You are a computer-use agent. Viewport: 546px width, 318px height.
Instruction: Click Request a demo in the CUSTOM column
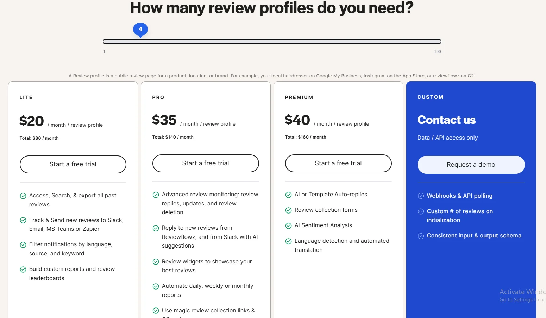471,165
